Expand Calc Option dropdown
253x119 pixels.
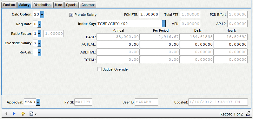click(42, 15)
